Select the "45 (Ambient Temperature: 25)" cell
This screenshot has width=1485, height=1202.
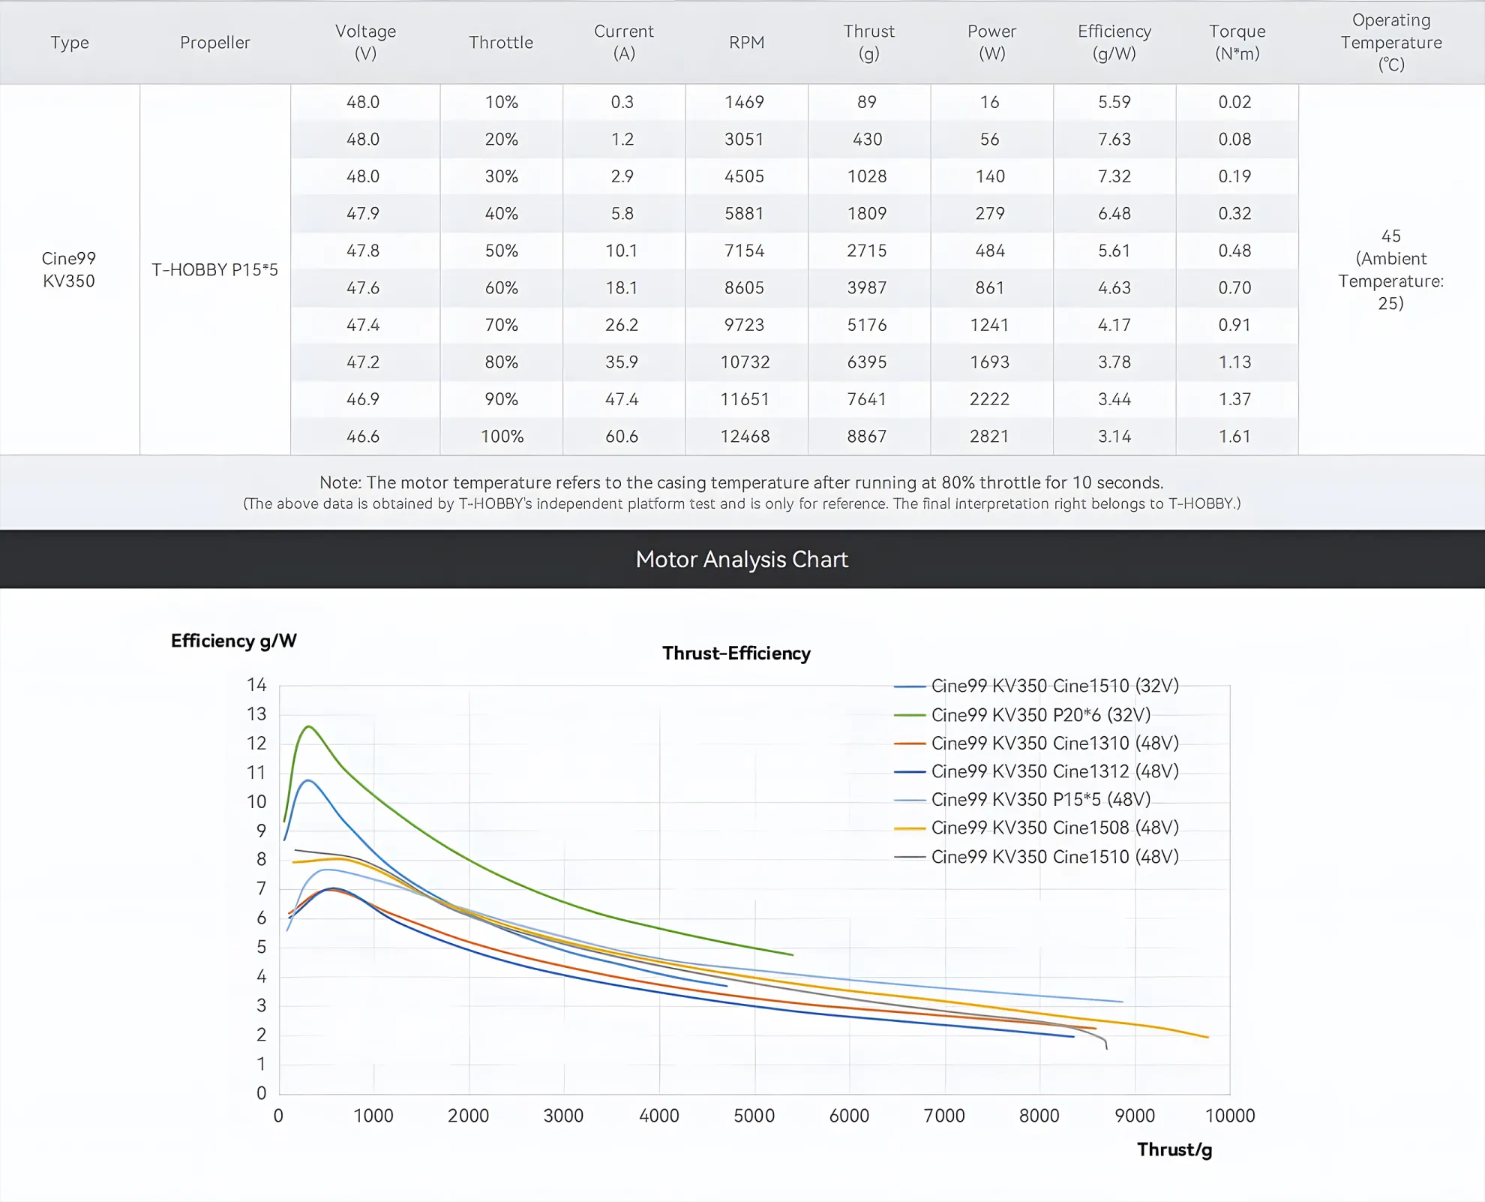coord(1391,269)
